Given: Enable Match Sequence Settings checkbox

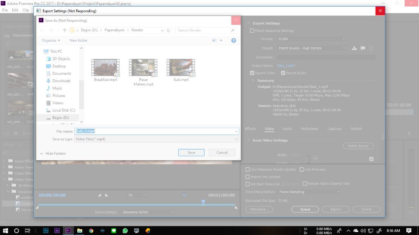Looking at the screenshot, I should tap(252, 31).
